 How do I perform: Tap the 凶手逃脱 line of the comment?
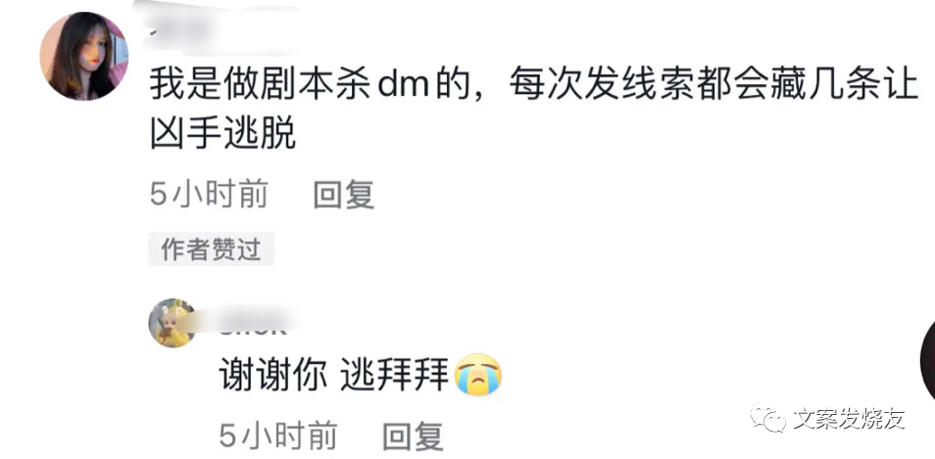[x=223, y=135]
